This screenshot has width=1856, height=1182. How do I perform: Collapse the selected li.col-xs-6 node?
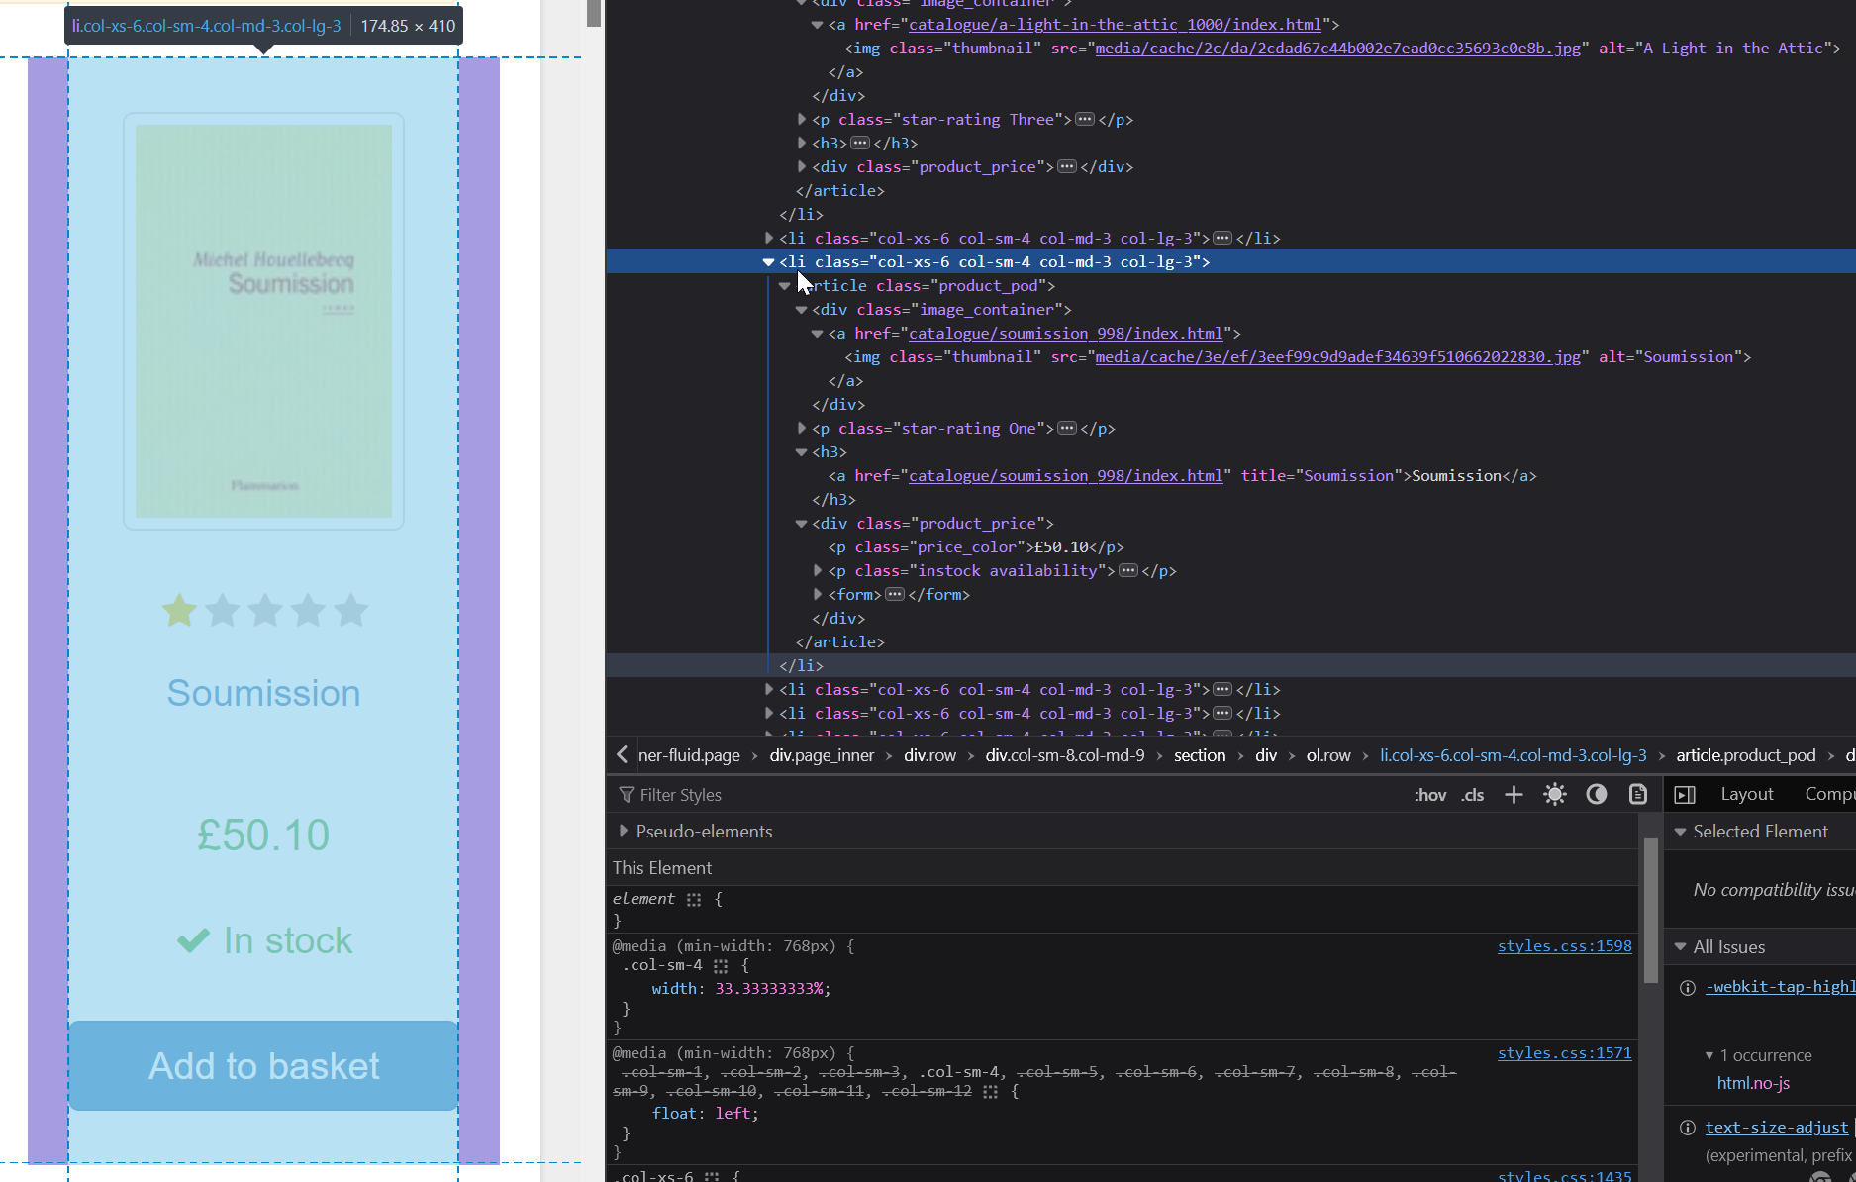tap(769, 261)
